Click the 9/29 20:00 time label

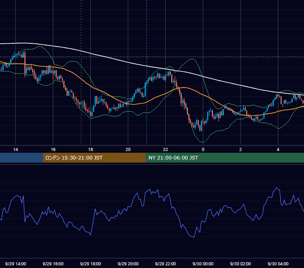[128, 264]
